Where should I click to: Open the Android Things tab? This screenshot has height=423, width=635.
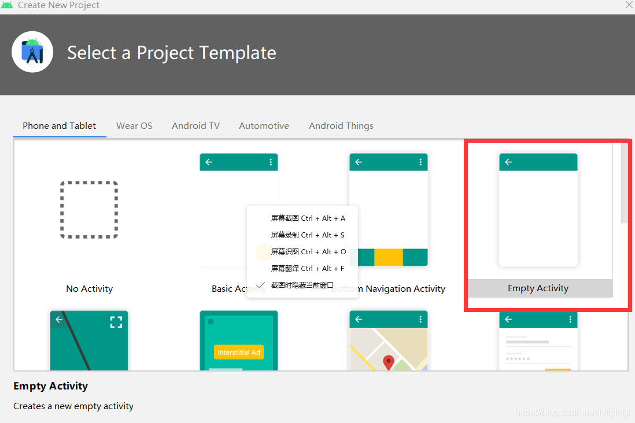pos(341,126)
